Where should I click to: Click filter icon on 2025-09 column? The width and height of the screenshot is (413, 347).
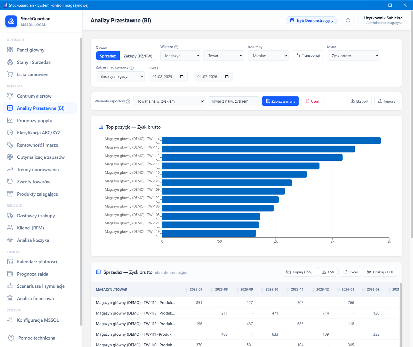pos(237,290)
